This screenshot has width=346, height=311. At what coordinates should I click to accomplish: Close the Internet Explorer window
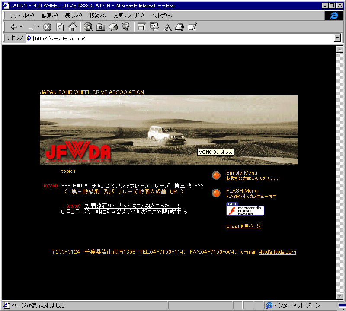[x=340, y=6]
